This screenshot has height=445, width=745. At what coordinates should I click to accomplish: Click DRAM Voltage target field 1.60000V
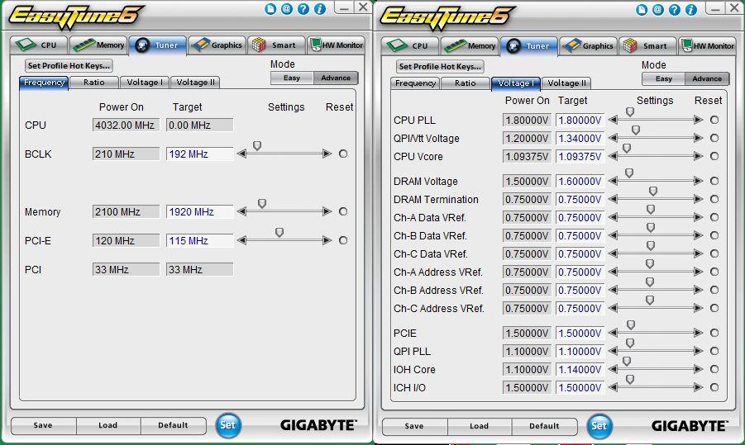(580, 182)
